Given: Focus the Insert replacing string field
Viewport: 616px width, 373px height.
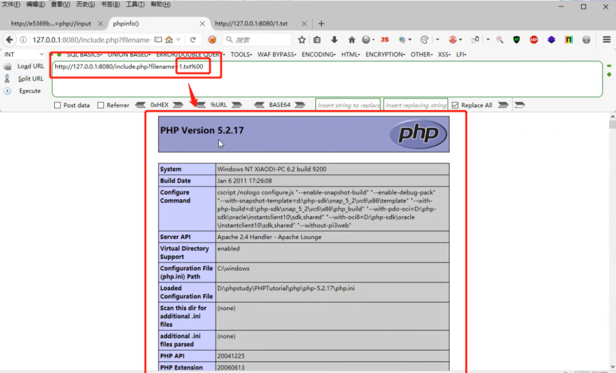Looking at the screenshot, I should [x=416, y=105].
